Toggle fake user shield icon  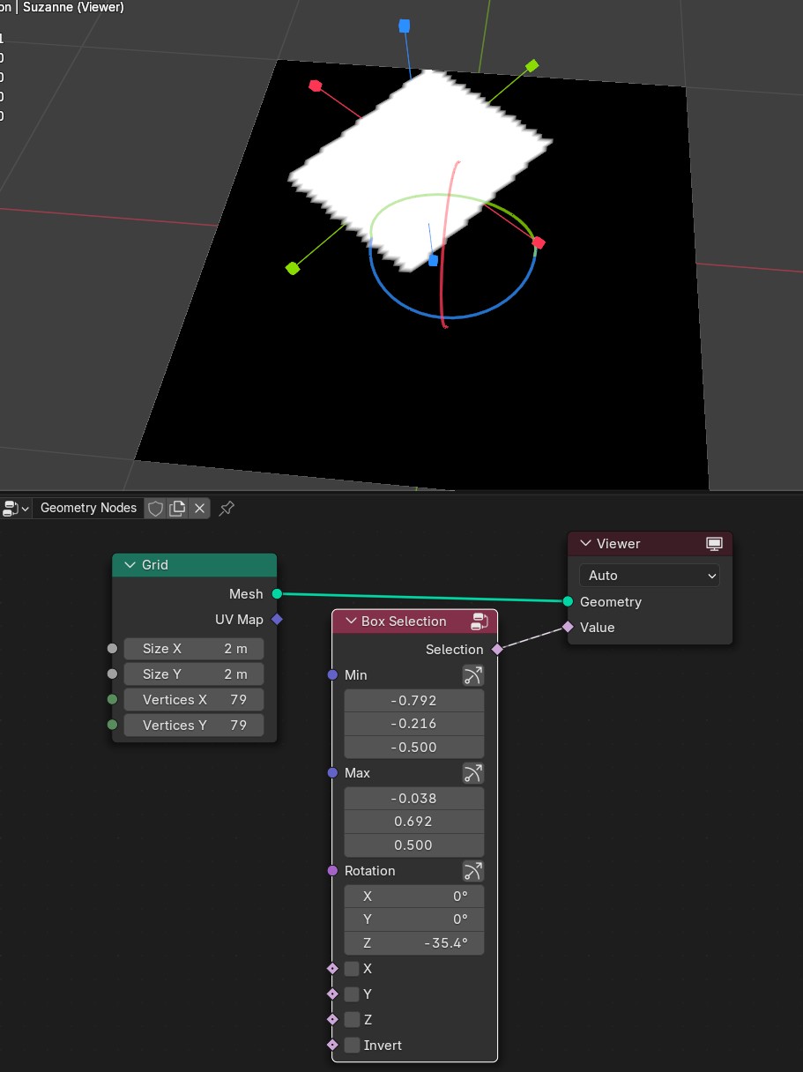click(x=155, y=509)
